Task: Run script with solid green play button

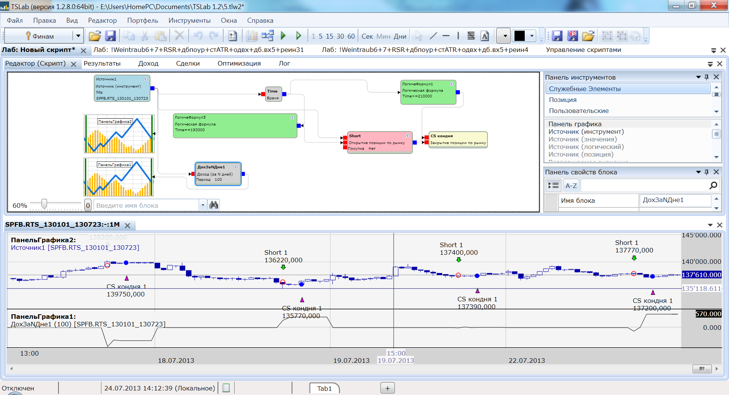Action: (x=283, y=36)
